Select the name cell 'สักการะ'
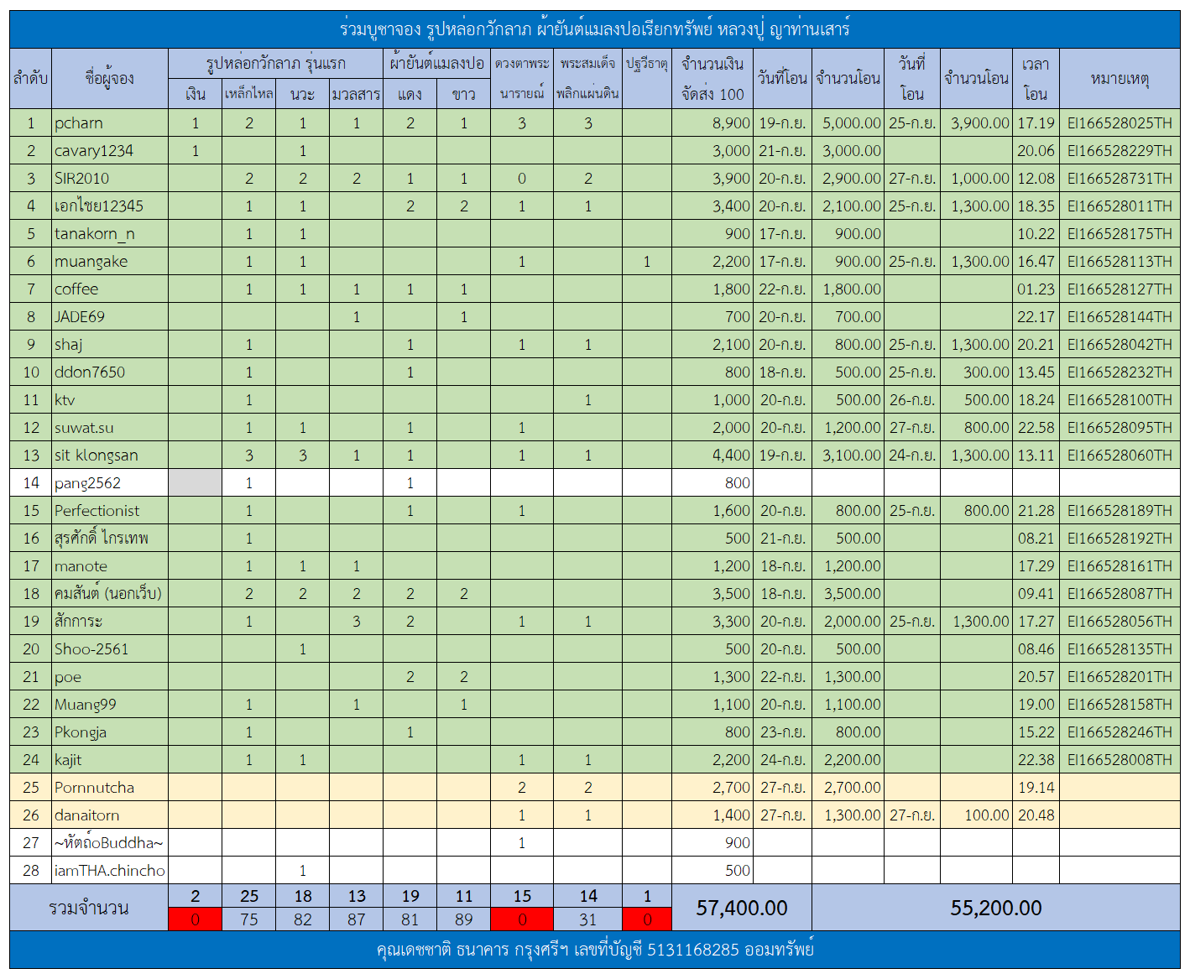Image resolution: width=1190 pixels, height=979 pixels. [x=110, y=621]
